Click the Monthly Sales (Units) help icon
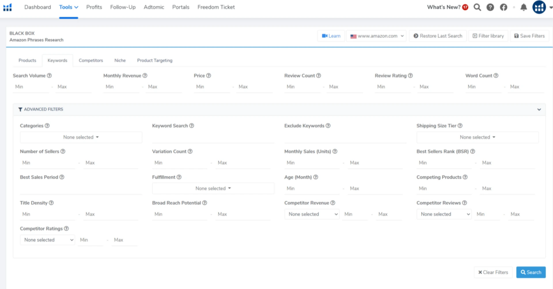The image size is (553, 289). tap(335, 152)
